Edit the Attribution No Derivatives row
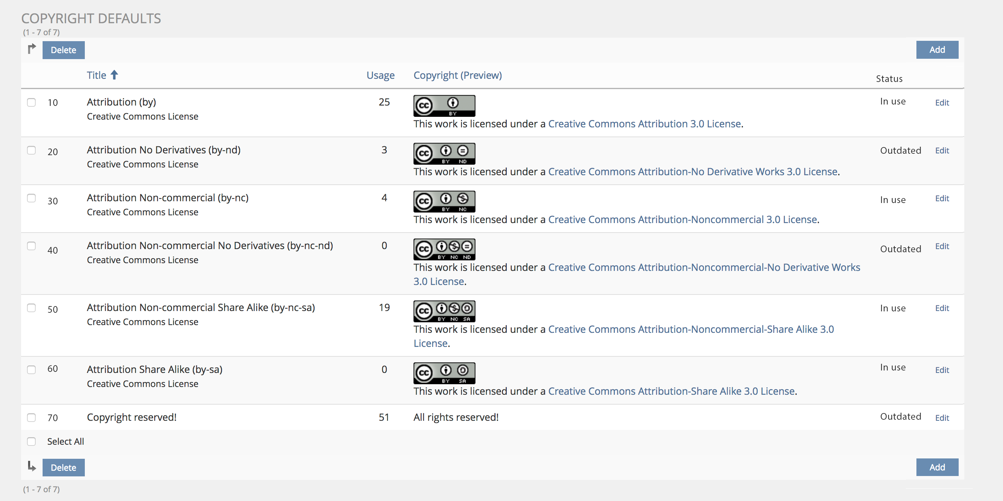The height and width of the screenshot is (501, 1003). pyautogui.click(x=941, y=151)
